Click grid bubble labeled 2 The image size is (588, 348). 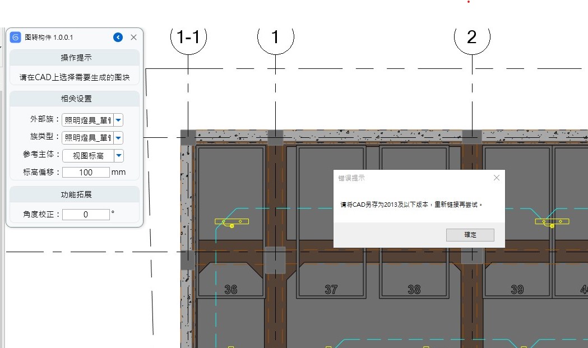[x=471, y=38]
